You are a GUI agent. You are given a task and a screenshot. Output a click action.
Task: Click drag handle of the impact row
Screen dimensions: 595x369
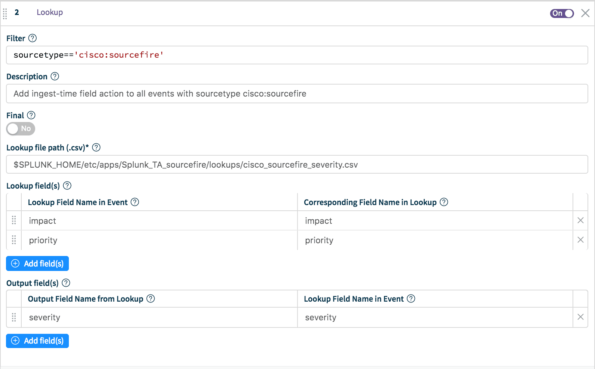[x=14, y=220]
